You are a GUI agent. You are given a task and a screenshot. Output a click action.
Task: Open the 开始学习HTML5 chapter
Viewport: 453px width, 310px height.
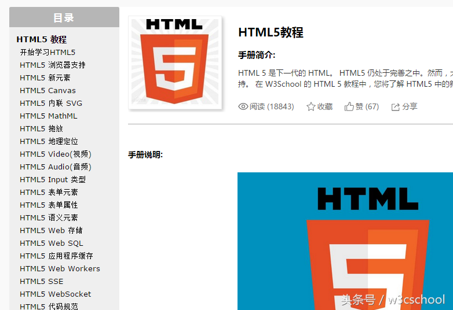coord(48,52)
